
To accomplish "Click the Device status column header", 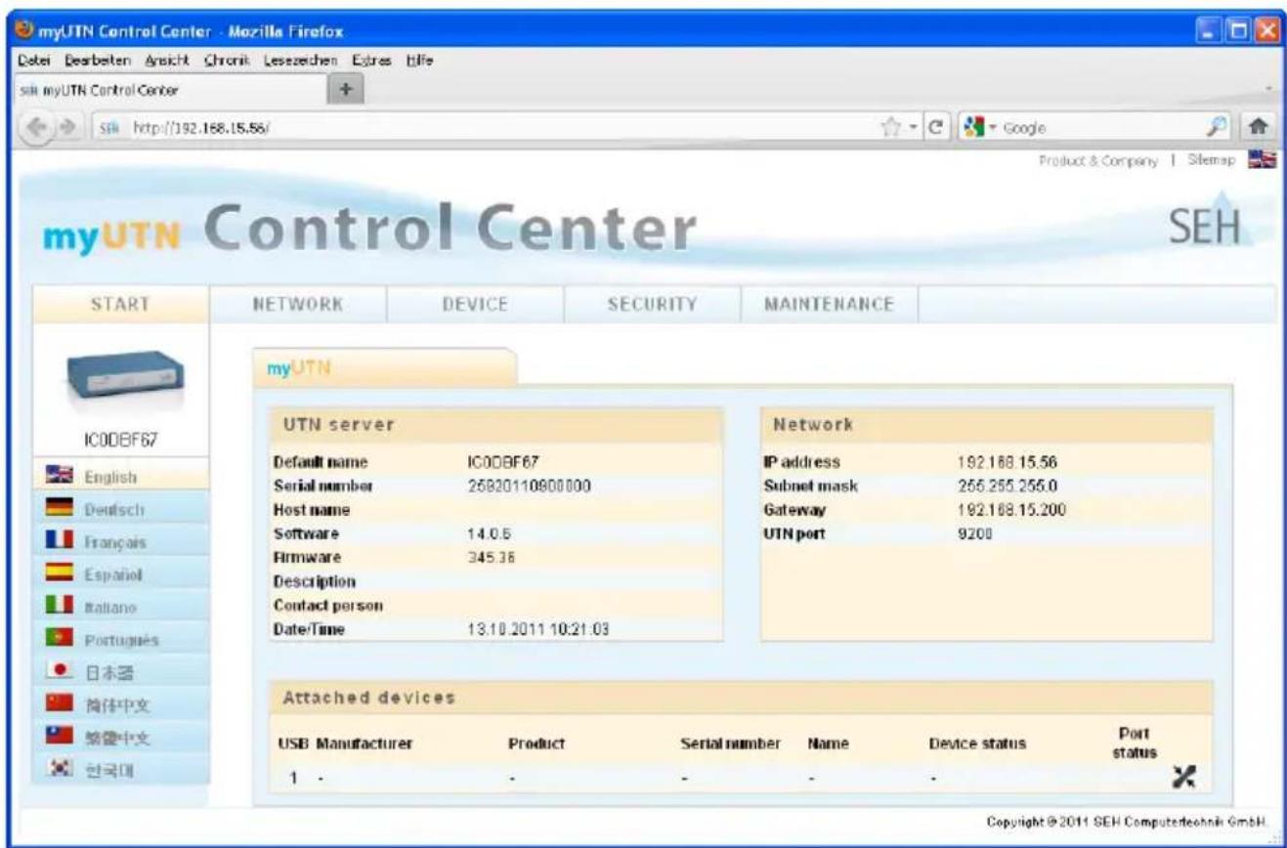I will click(977, 743).
